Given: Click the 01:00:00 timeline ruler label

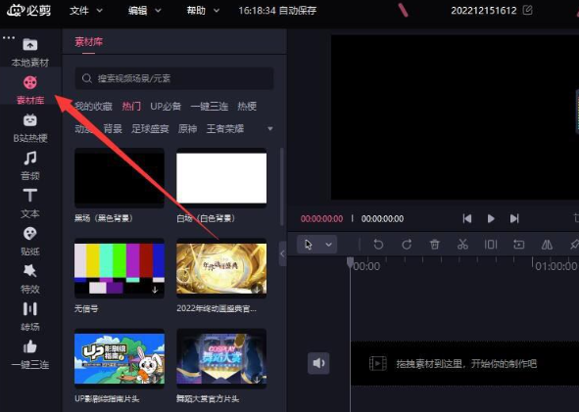Looking at the screenshot, I should coord(556,266).
